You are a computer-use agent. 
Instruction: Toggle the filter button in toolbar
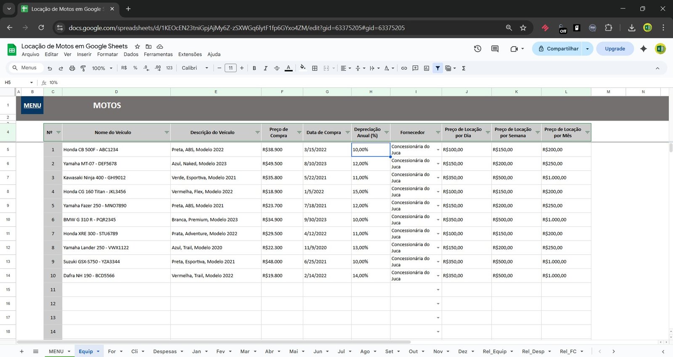[438, 68]
